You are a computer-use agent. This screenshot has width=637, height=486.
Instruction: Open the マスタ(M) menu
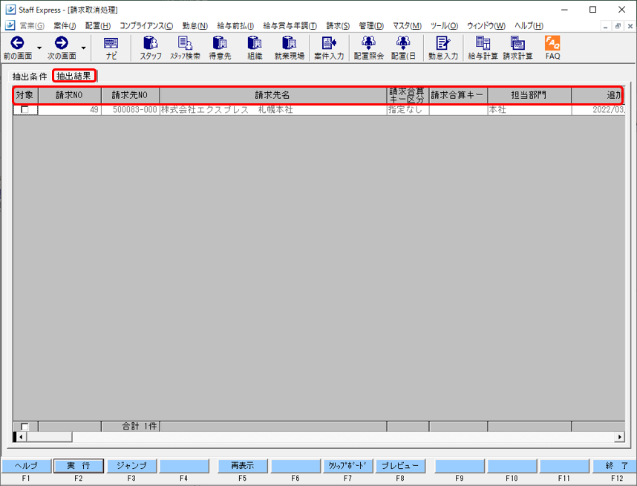(x=407, y=25)
